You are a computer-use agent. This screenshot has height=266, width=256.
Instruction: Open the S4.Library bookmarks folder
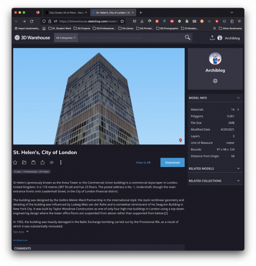pyautogui.click(x=126, y=28)
